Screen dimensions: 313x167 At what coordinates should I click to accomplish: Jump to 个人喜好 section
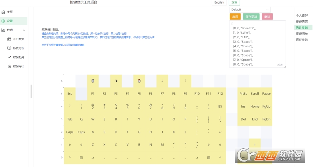pos(302,16)
